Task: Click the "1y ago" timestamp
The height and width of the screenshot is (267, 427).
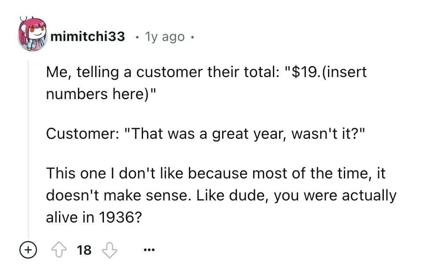Action: click(x=165, y=37)
